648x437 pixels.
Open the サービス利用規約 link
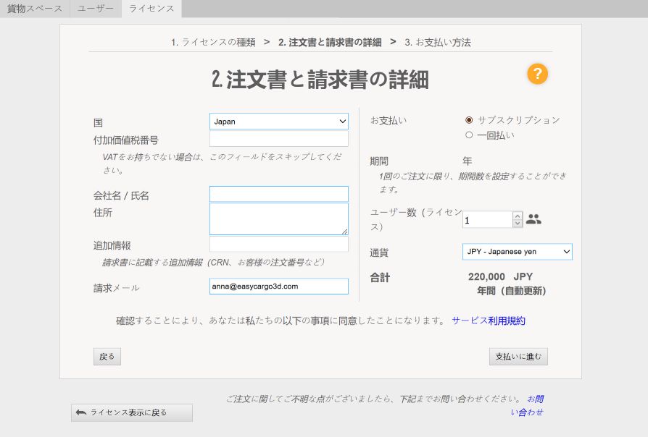(x=488, y=321)
